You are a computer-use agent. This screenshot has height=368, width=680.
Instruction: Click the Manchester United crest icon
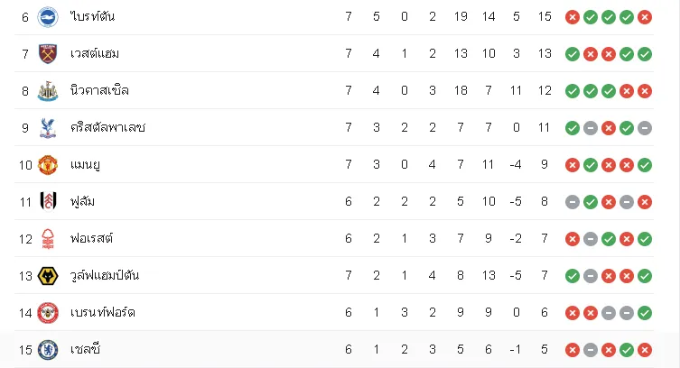(48, 165)
